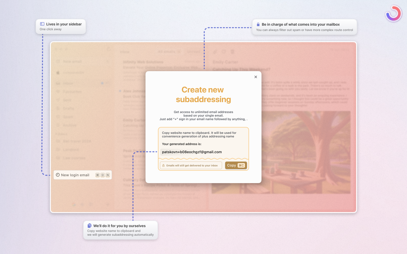Click the Copy button in the dialog
This screenshot has width=407, height=254.
[x=236, y=165]
